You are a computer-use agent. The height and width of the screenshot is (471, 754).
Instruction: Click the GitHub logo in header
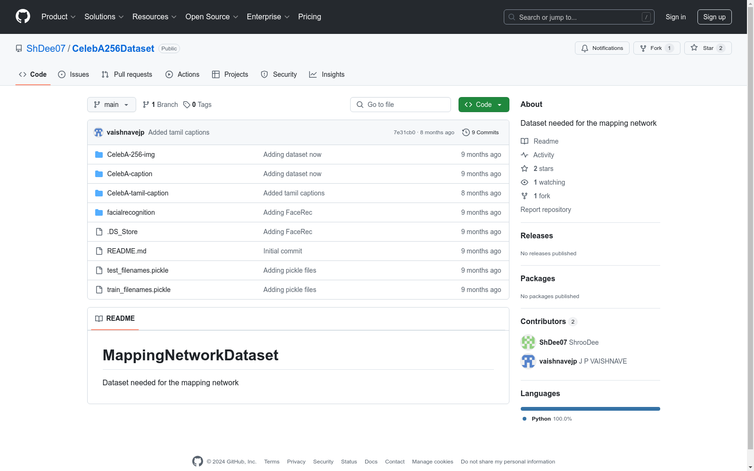pyautogui.click(x=23, y=16)
